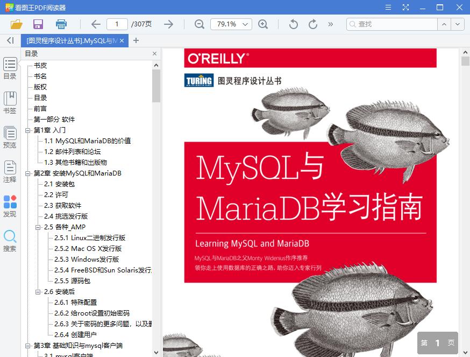This screenshot has height=357, width=470.
Task: Zoom out with minus magnifier
Action: pos(200,24)
